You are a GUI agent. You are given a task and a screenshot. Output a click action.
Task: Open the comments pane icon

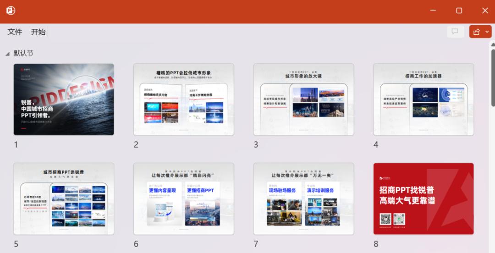click(x=455, y=32)
